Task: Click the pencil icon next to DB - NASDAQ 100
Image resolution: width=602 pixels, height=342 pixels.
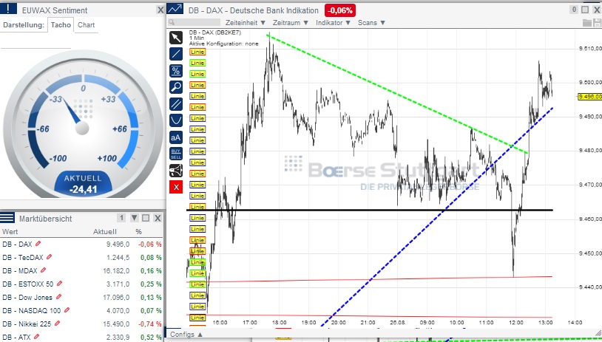Action: (67, 309)
